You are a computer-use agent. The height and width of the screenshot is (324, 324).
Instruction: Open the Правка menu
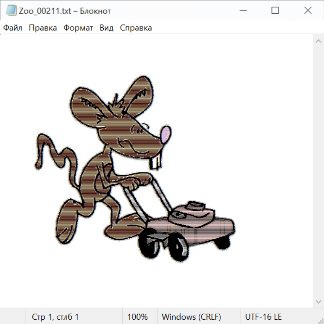tap(43, 28)
